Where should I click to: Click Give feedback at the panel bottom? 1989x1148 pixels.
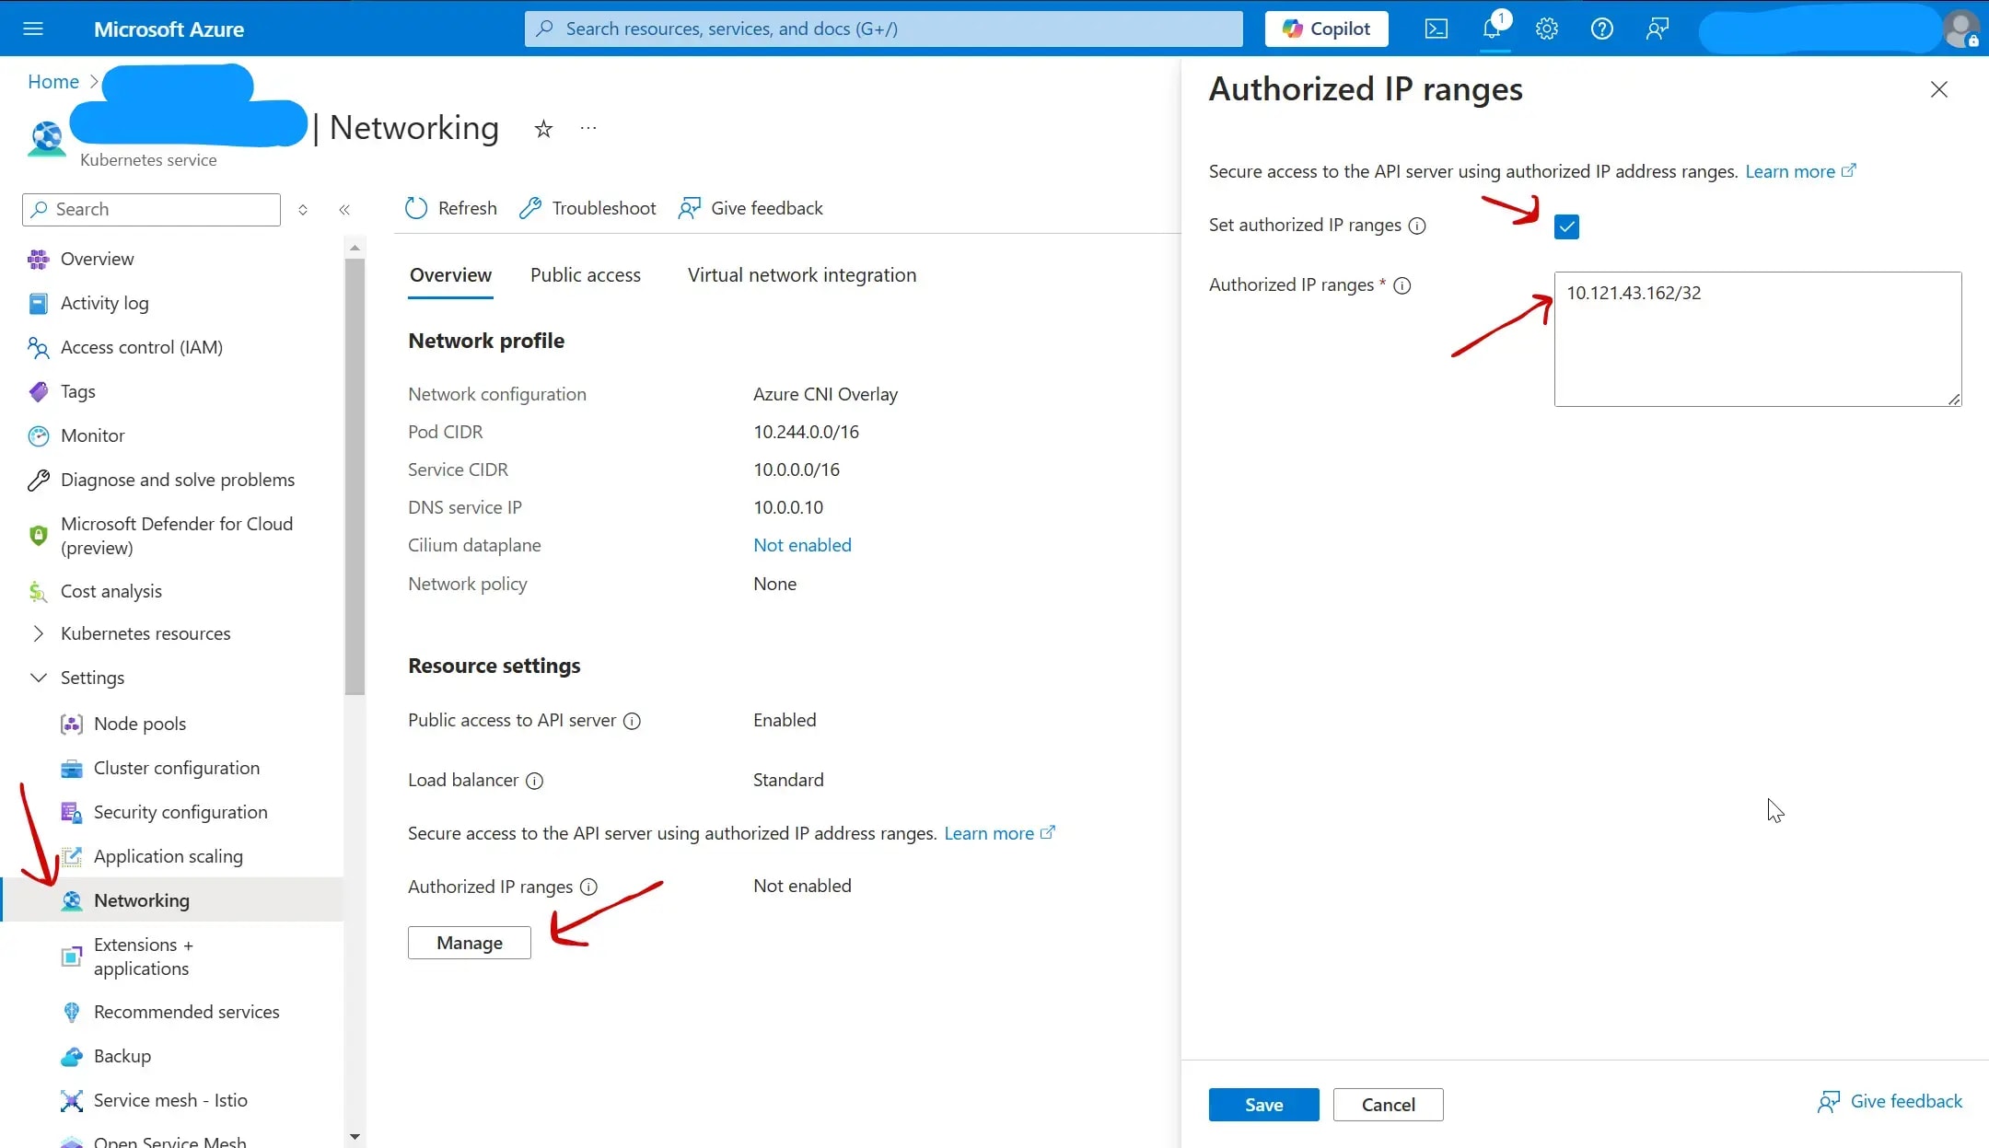point(1890,1102)
